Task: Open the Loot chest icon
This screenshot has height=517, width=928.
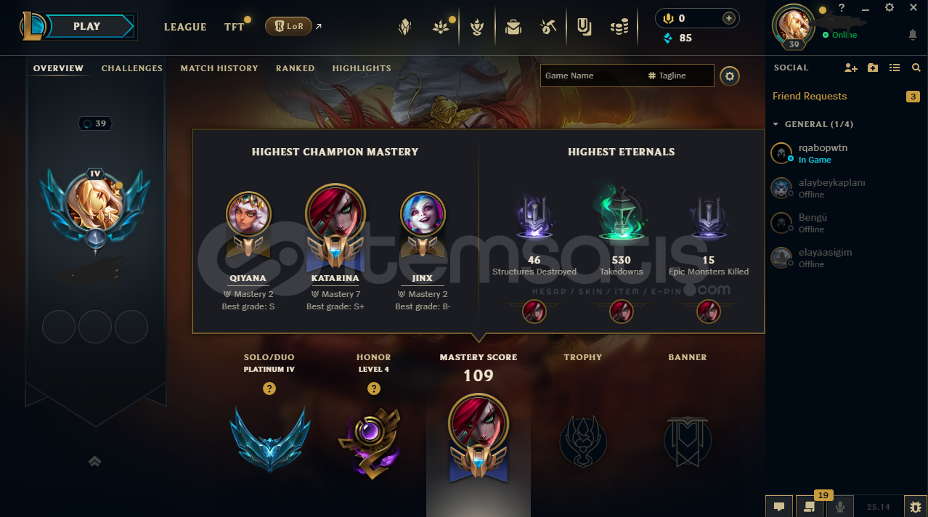Action: tap(513, 27)
